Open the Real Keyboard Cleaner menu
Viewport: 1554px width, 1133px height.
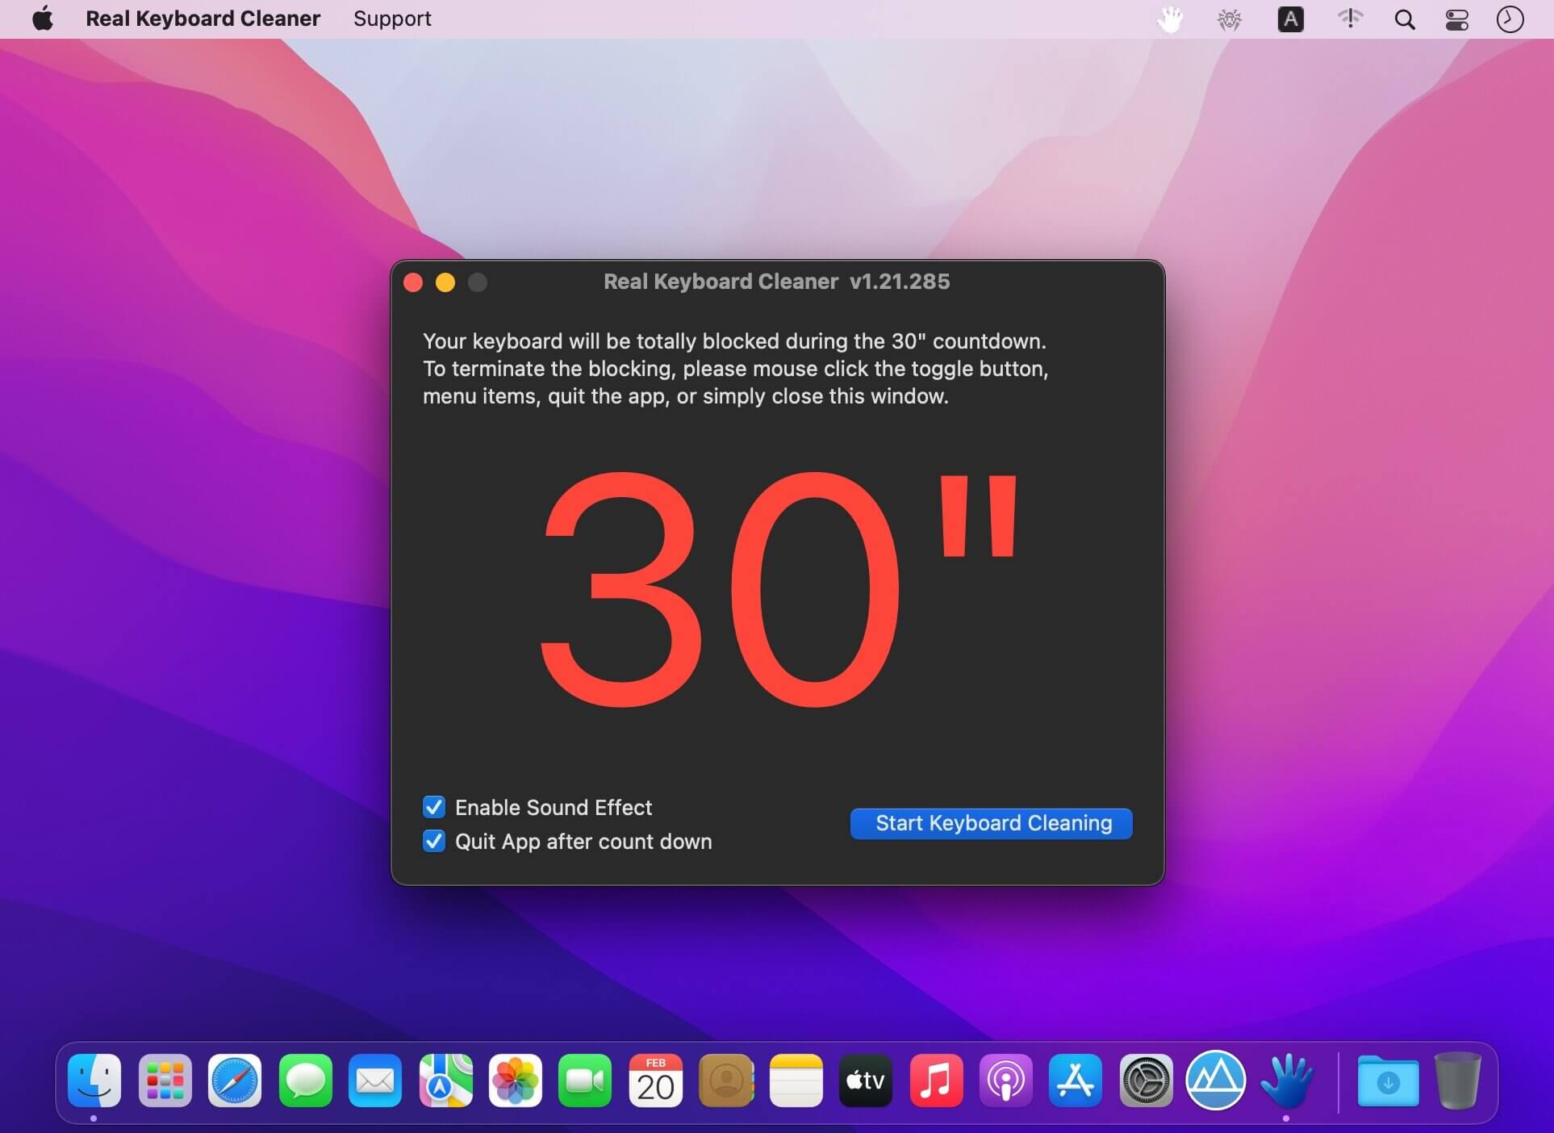[x=203, y=19]
